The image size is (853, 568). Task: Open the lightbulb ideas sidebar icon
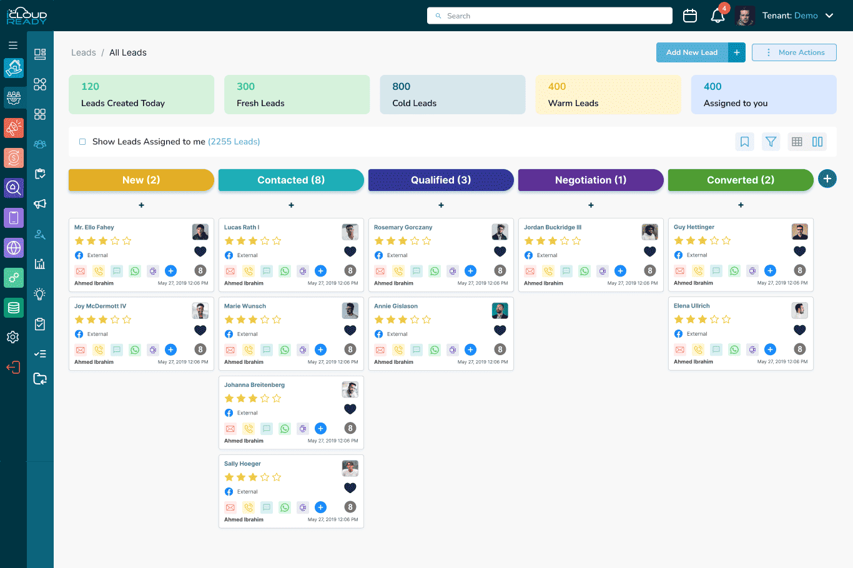pyautogui.click(x=40, y=294)
